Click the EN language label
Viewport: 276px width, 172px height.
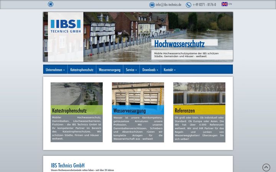point(230,4)
